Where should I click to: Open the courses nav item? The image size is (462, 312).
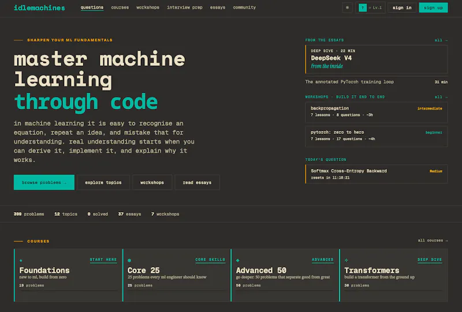point(120,7)
